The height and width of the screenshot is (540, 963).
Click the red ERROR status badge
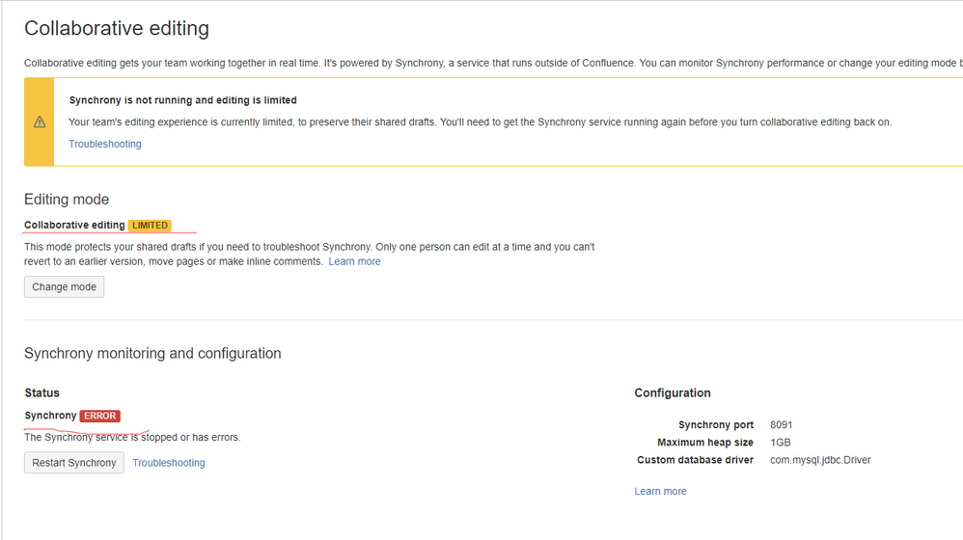pyautogui.click(x=100, y=416)
